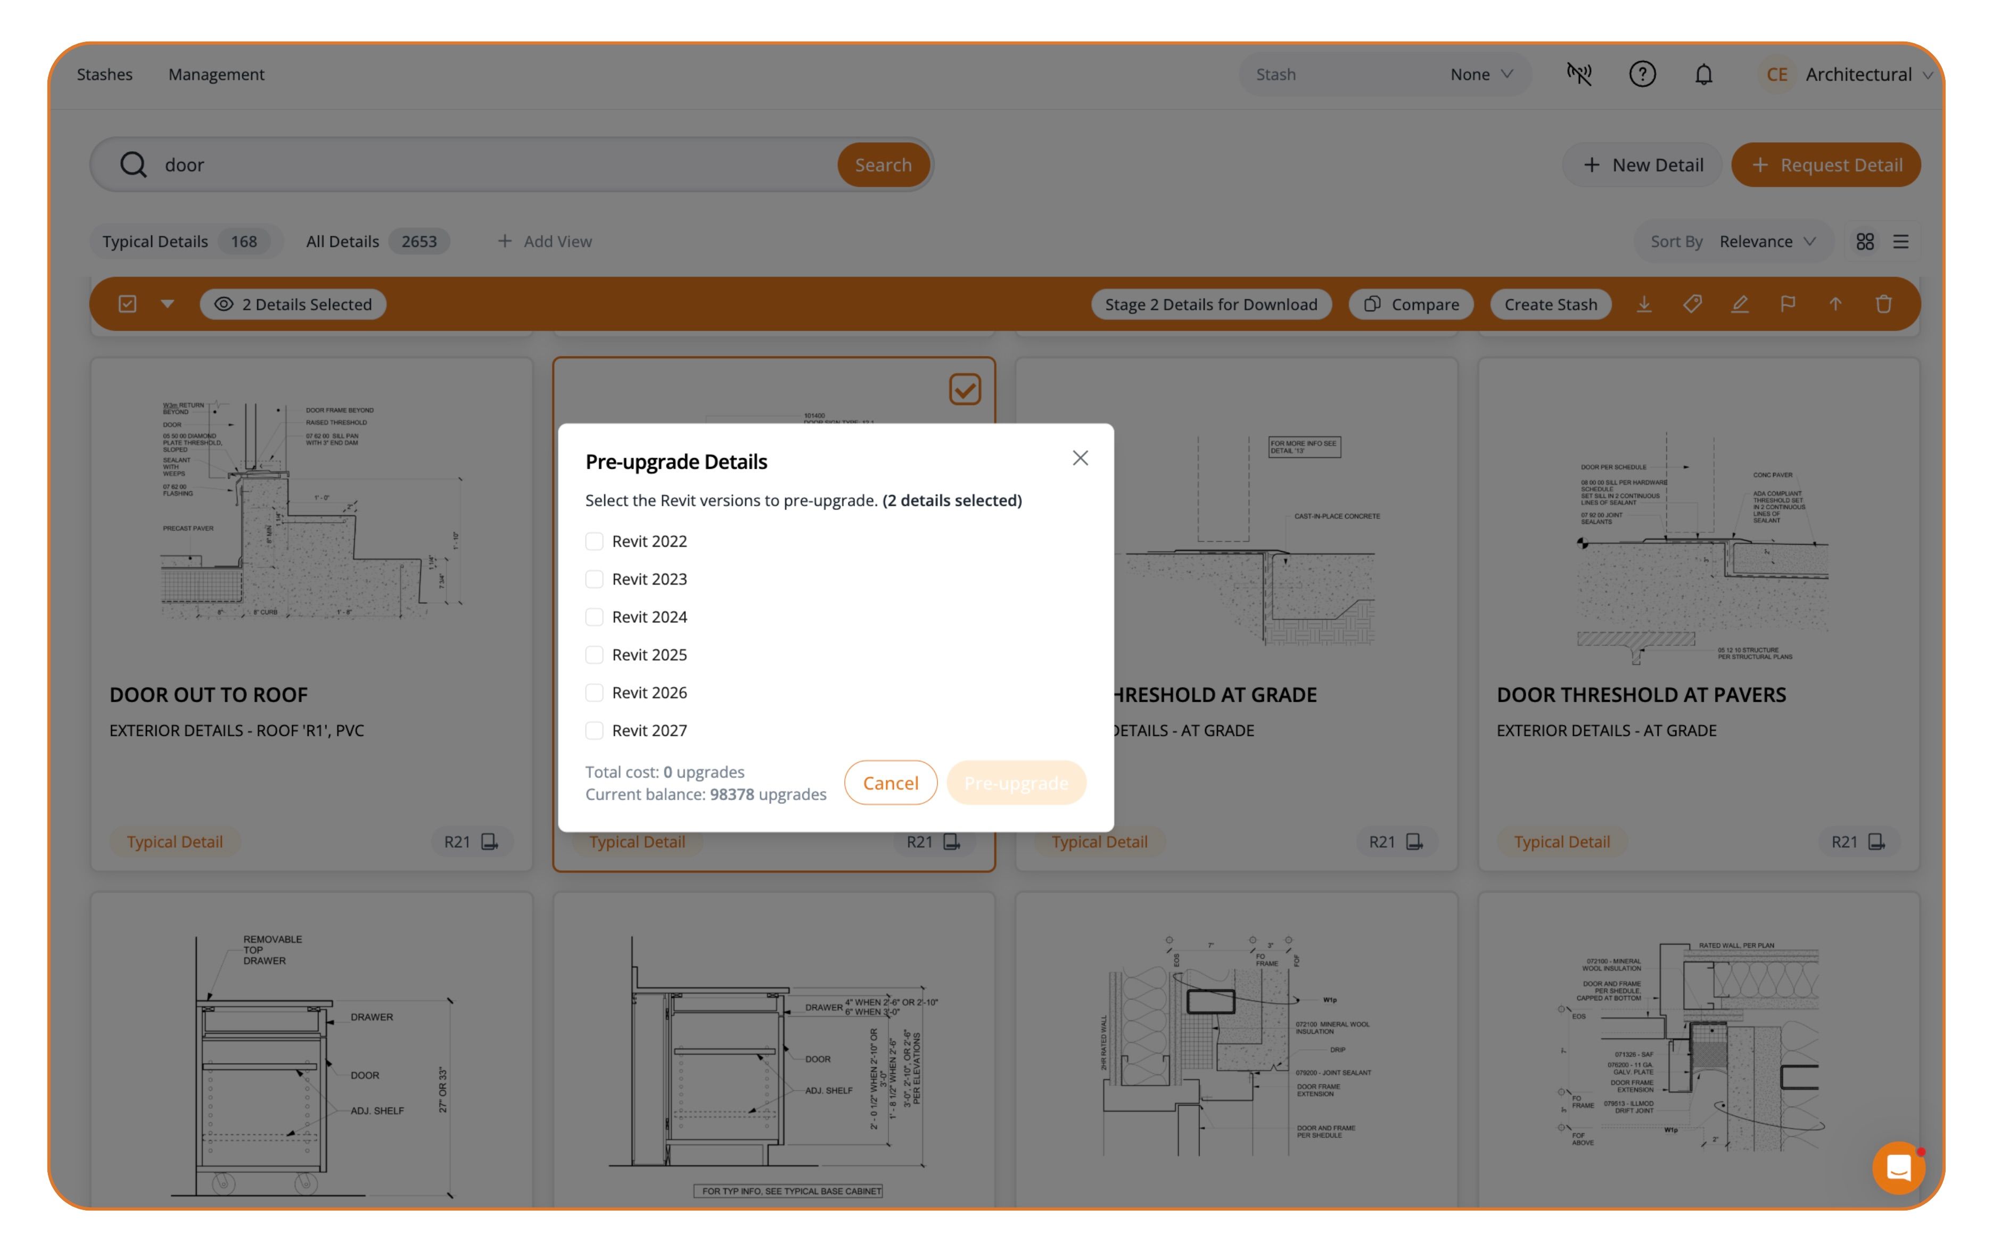Click the download icon in selection bar
The image size is (1993, 1251).
1644,304
